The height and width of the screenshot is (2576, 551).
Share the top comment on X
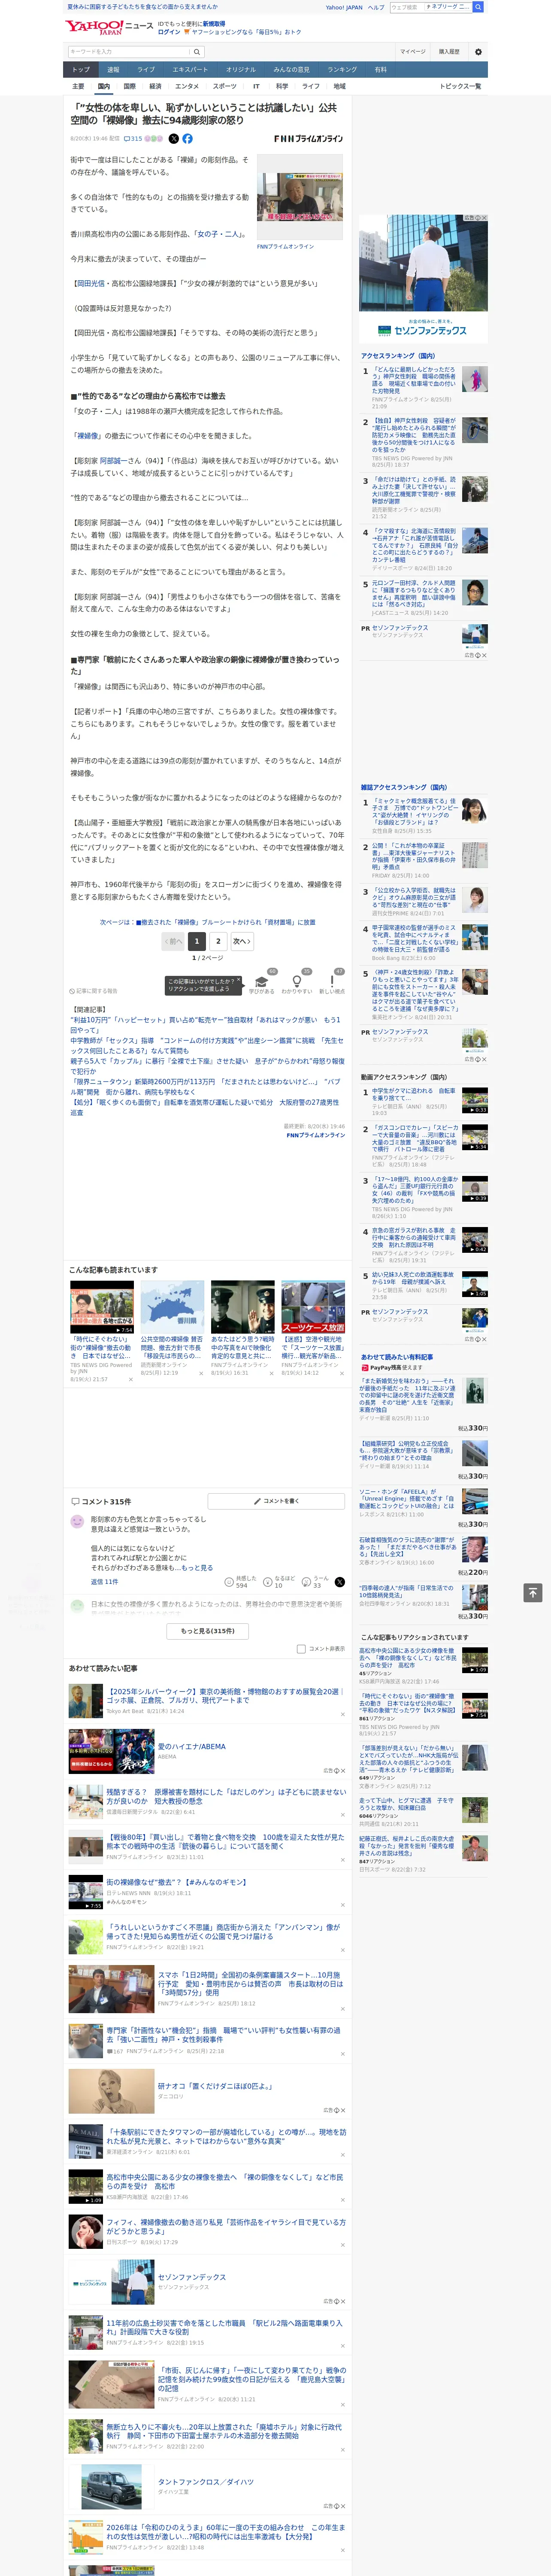339,1582
